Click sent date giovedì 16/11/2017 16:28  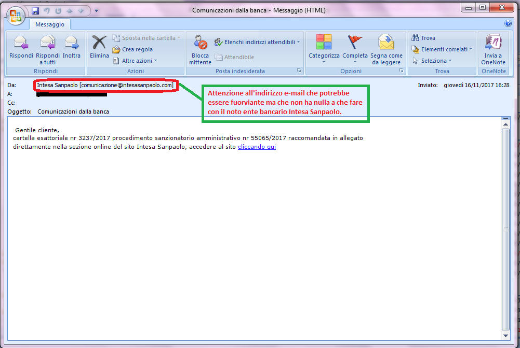(x=476, y=85)
